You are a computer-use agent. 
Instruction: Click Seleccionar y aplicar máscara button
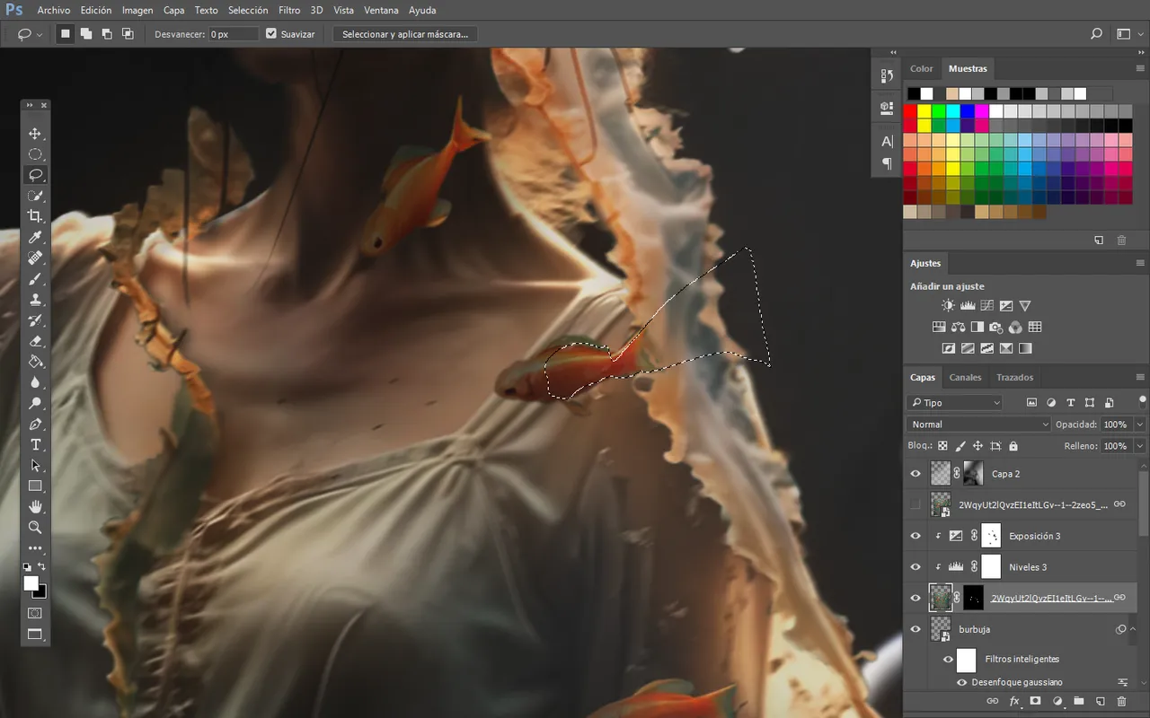405,34
